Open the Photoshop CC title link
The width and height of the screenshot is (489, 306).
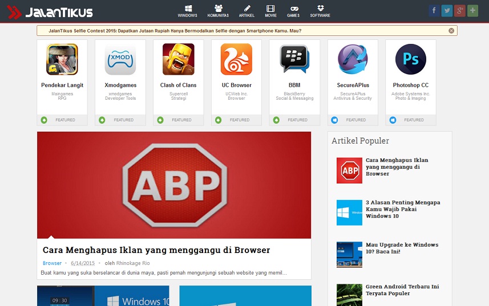[x=411, y=85]
